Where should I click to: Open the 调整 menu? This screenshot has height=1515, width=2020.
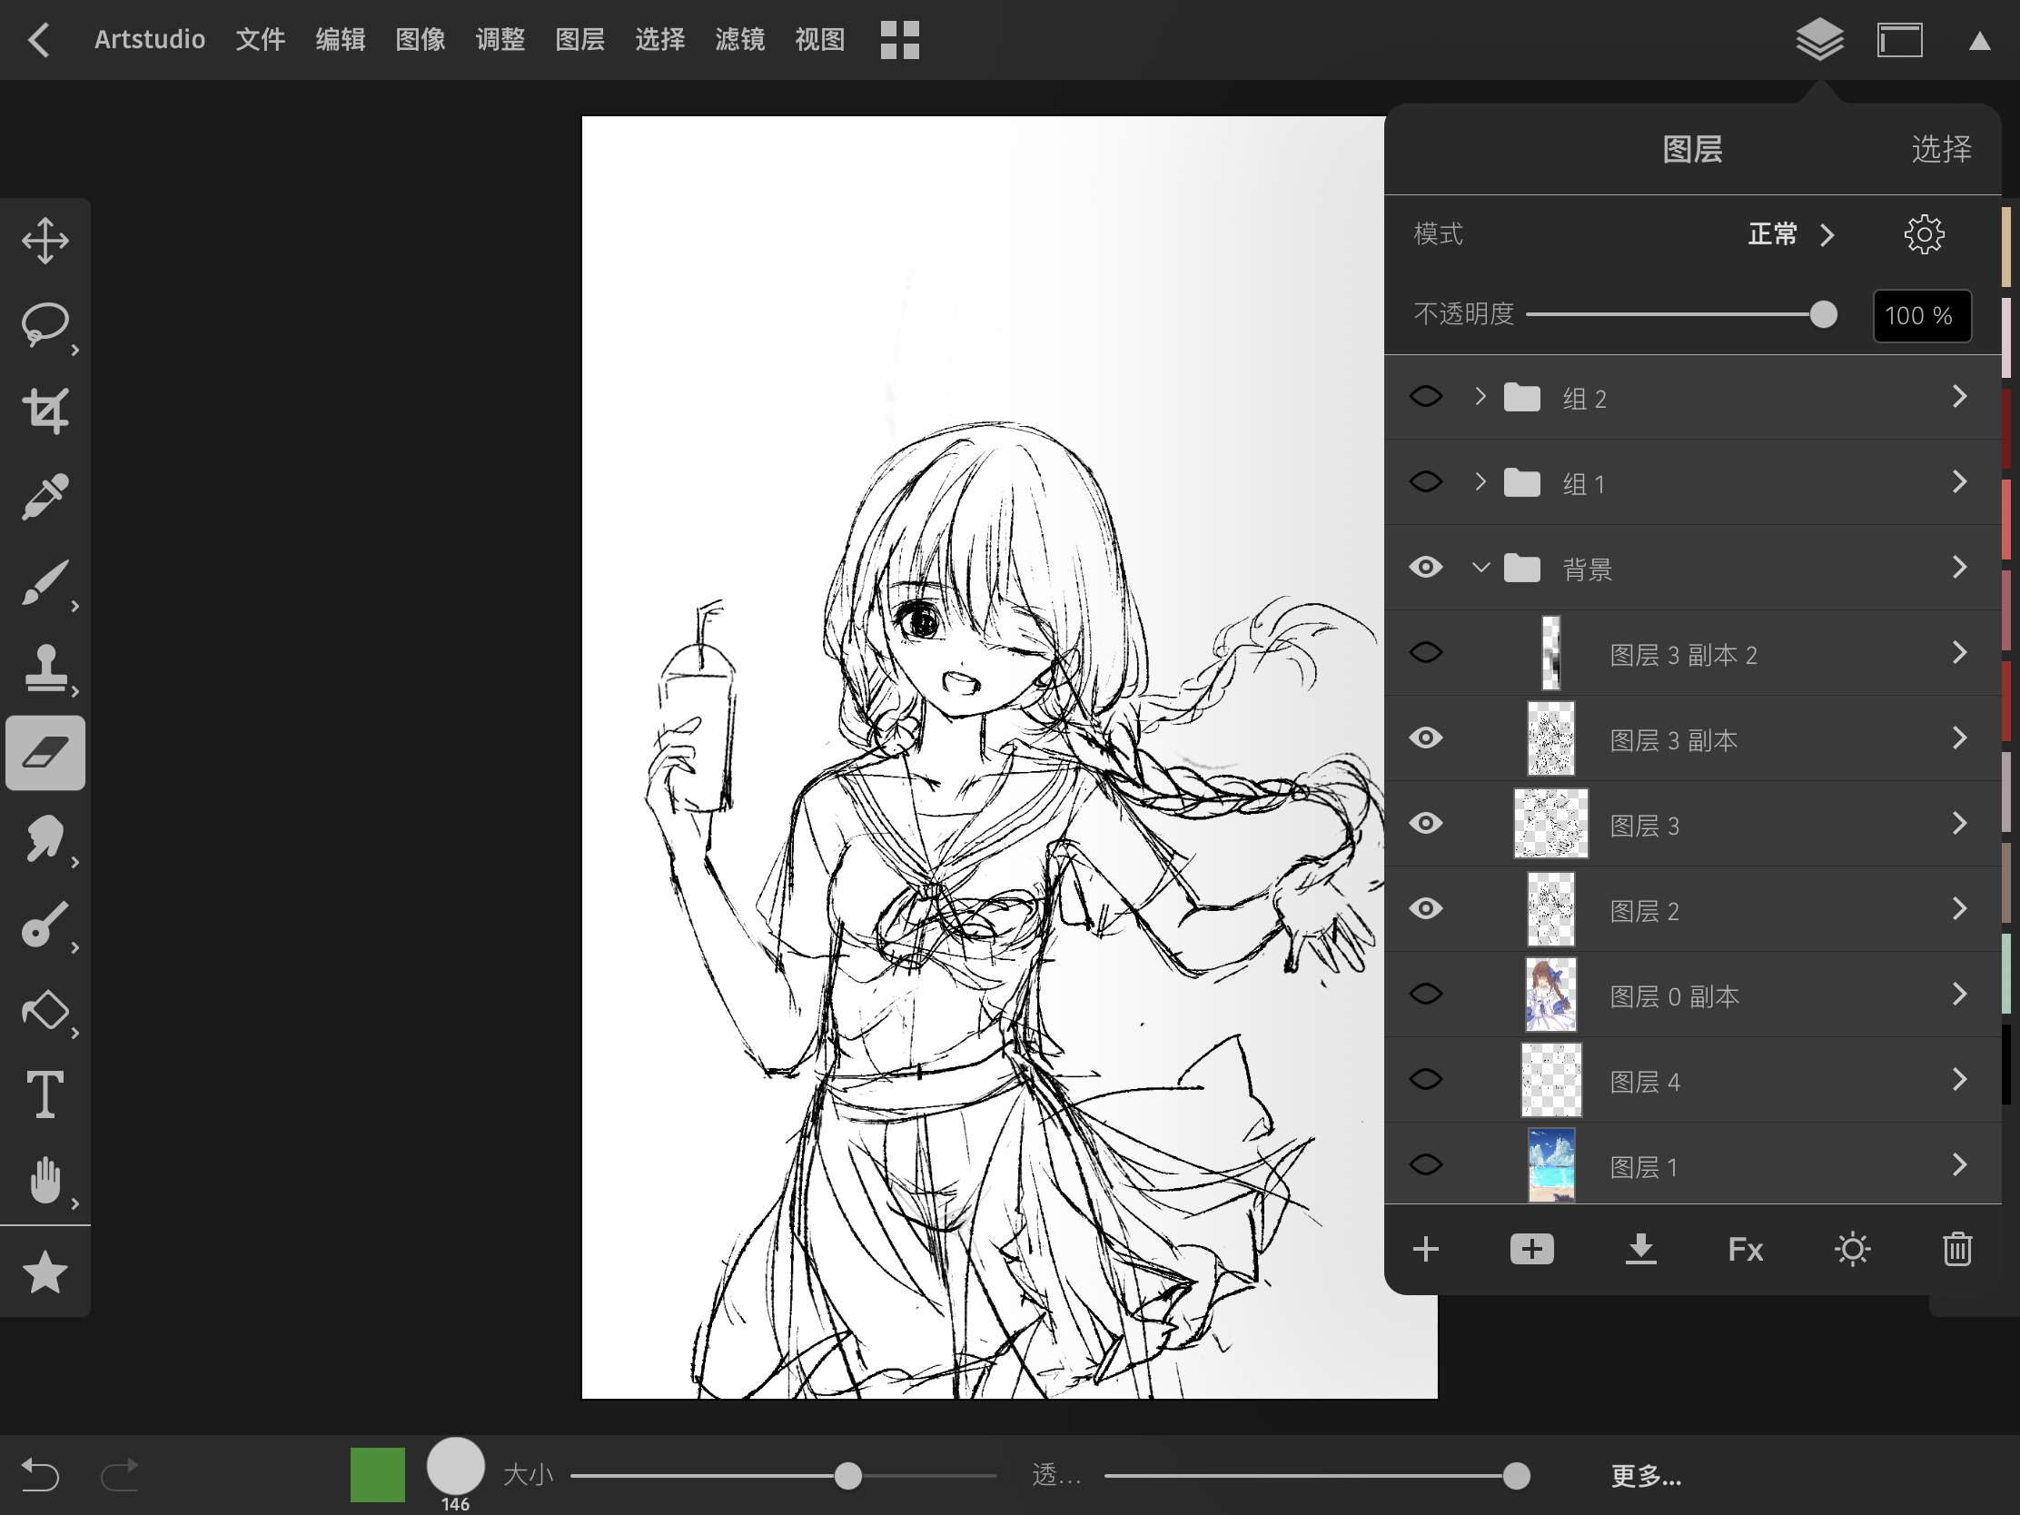tap(500, 39)
